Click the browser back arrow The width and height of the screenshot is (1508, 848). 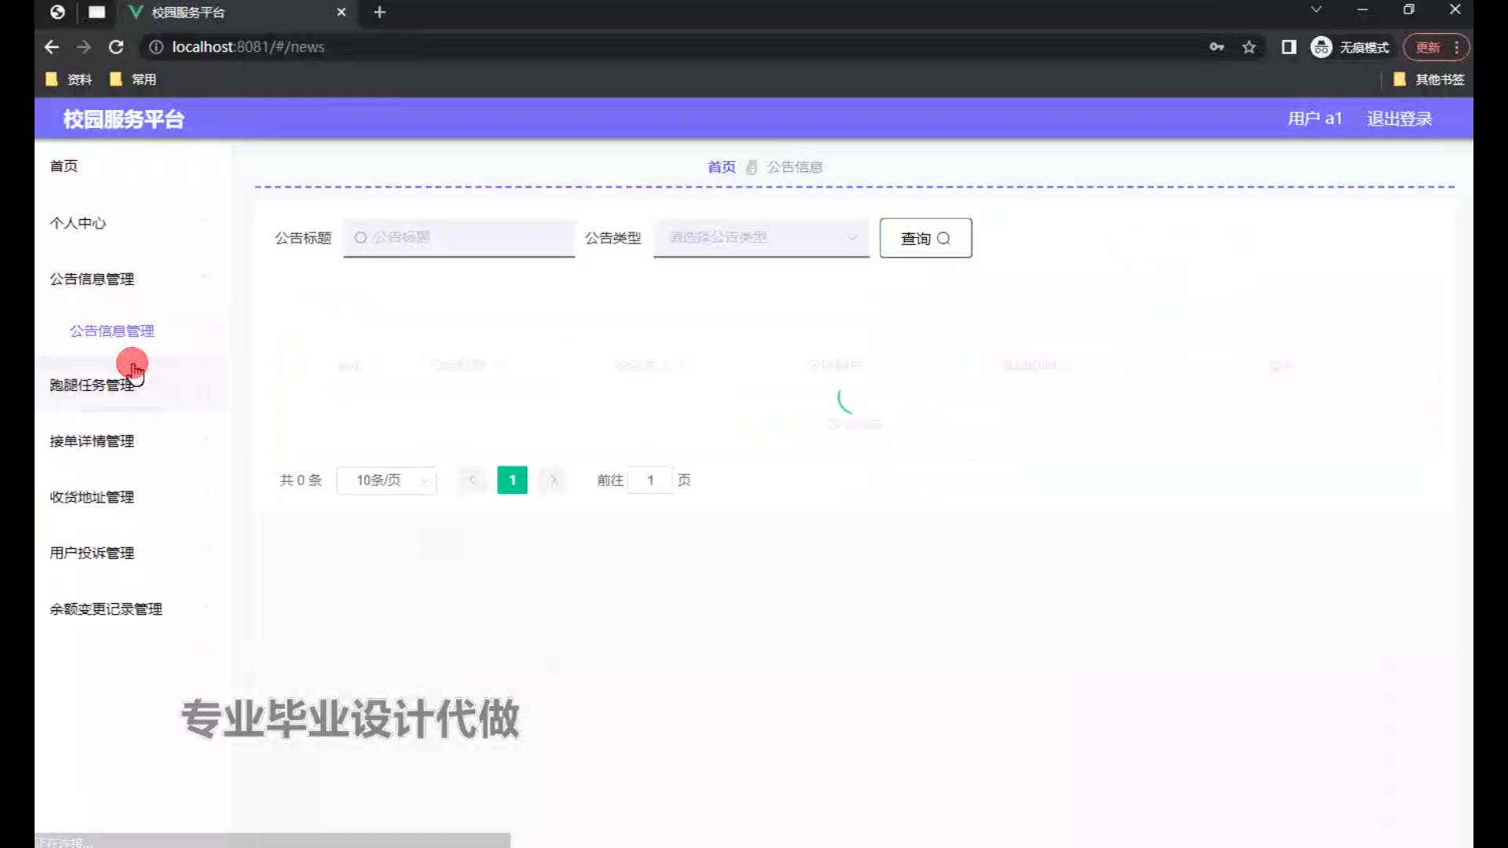(x=52, y=47)
